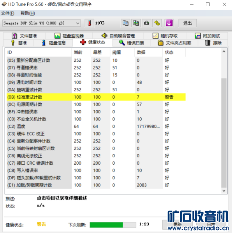Click the 下次刷新 green progress bar

[113, 225]
